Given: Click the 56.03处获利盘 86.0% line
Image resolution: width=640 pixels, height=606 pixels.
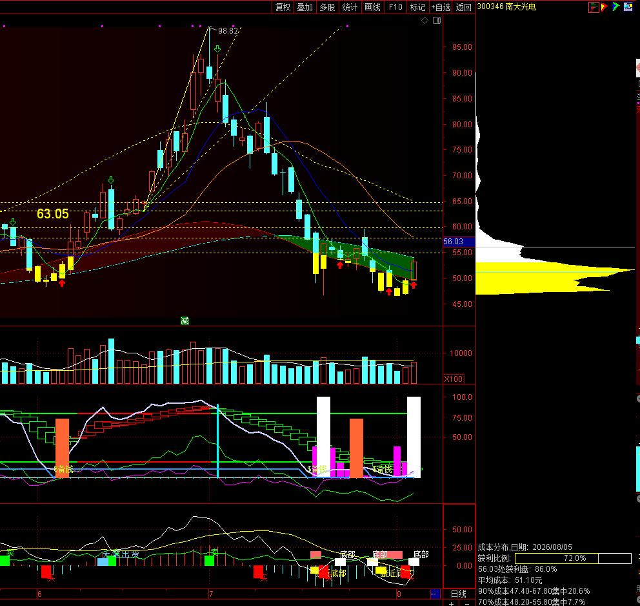Looking at the screenshot, I should click(517, 569).
